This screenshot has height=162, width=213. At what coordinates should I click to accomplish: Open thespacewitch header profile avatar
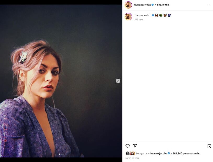click(128, 5)
